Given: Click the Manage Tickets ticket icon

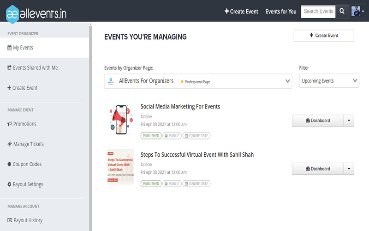Looking at the screenshot, I should pos(9,144).
